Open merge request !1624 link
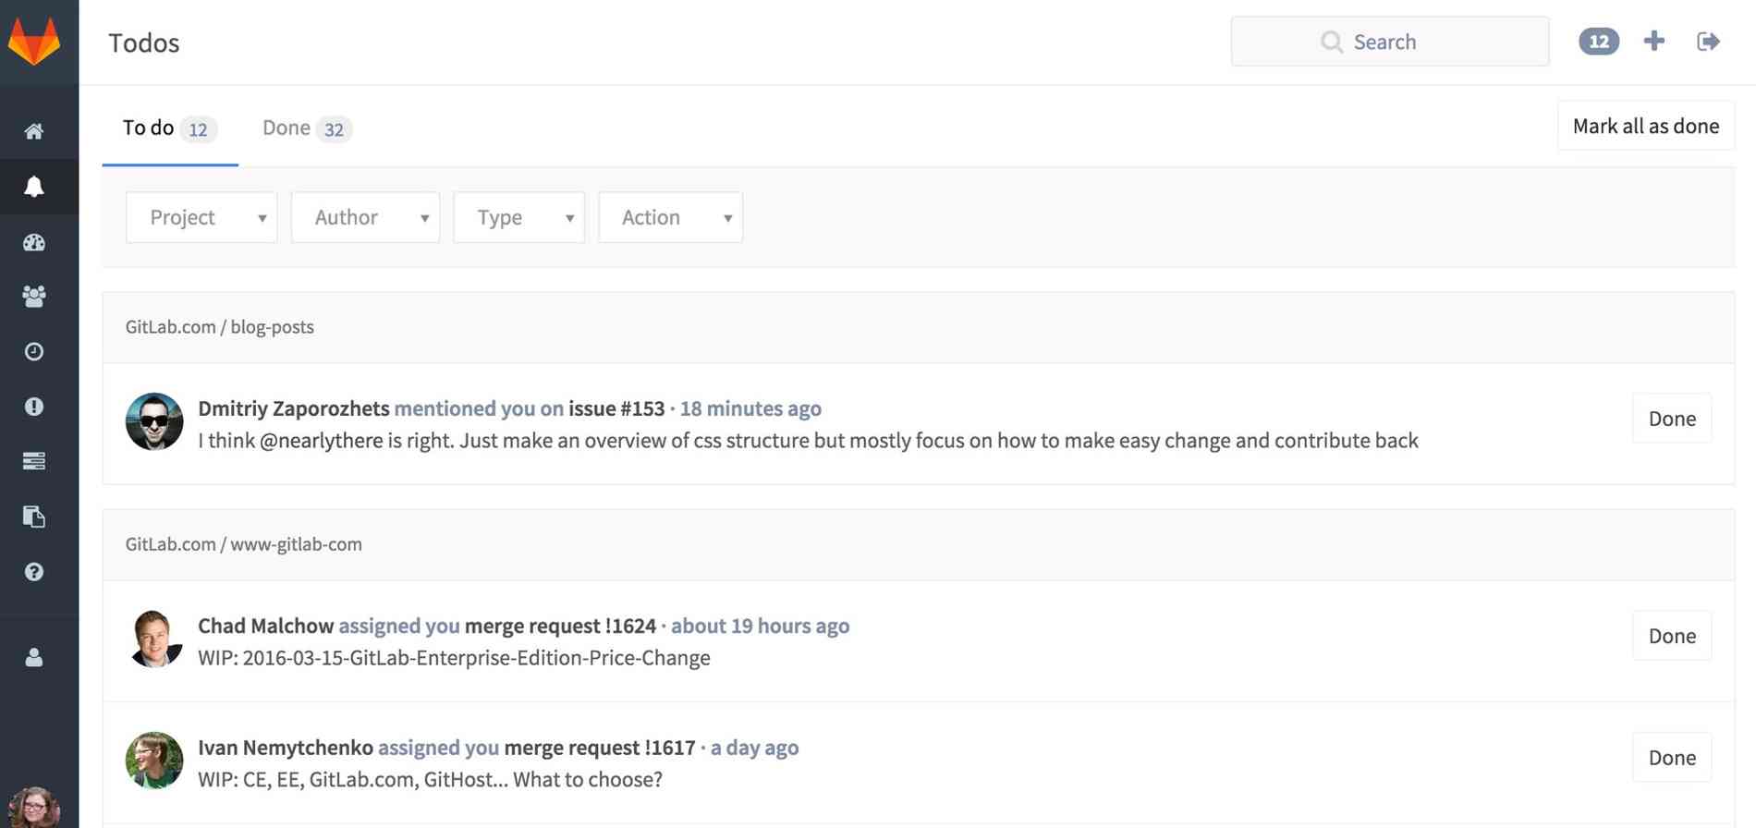Image resolution: width=1756 pixels, height=828 pixels. coord(560,626)
